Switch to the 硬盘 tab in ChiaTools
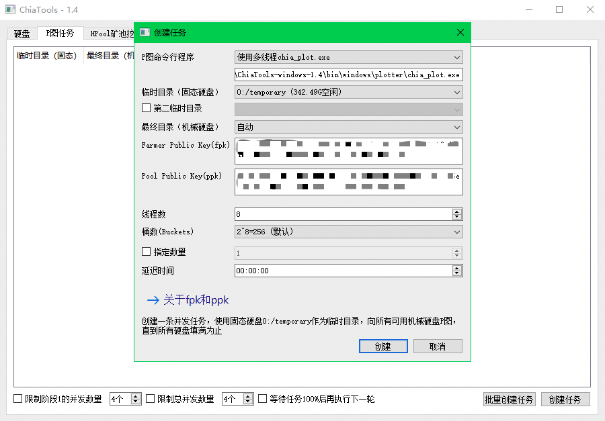The height and width of the screenshot is (421, 605). [22, 34]
